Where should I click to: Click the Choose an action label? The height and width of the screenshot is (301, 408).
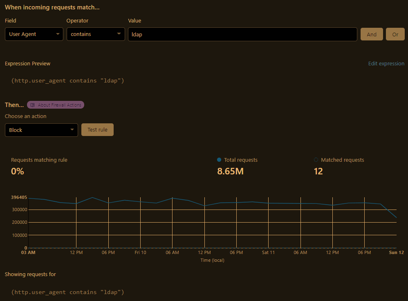click(25, 116)
